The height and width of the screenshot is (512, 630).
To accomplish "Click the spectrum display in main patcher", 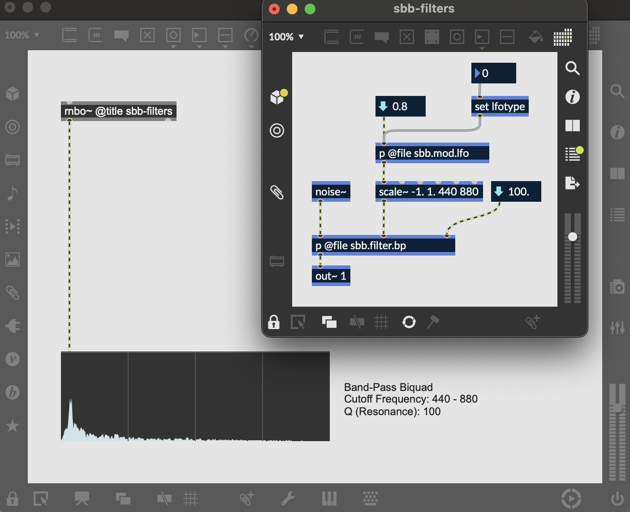I will click(195, 396).
